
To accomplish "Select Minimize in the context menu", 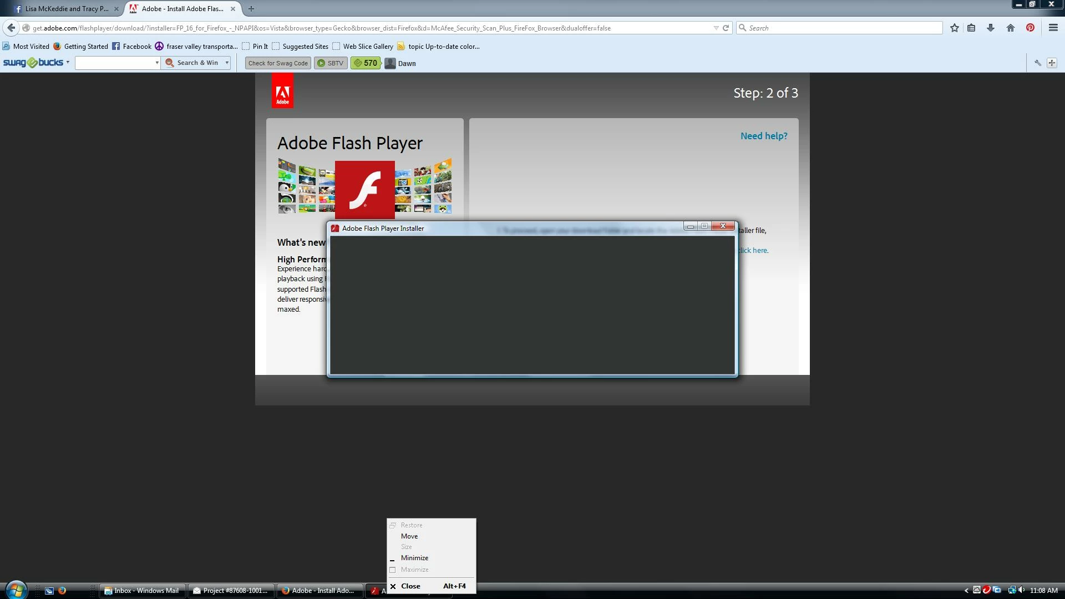I will point(414,558).
